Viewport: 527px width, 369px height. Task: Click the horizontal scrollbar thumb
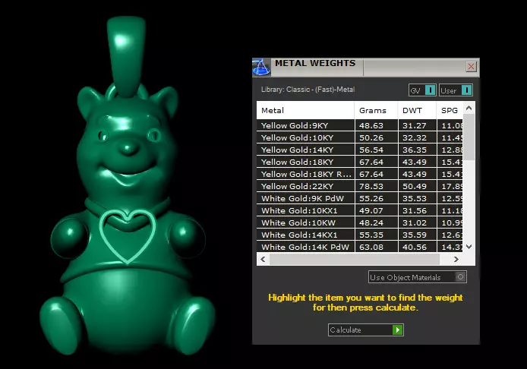point(355,259)
